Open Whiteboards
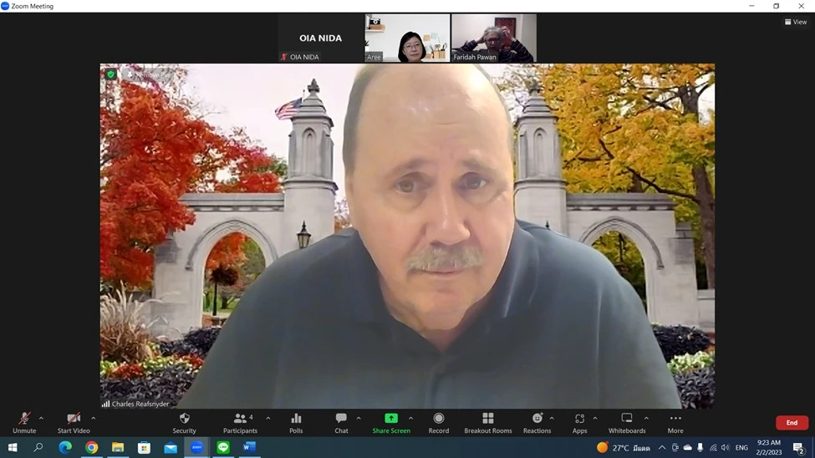The height and width of the screenshot is (458, 815). (x=627, y=422)
